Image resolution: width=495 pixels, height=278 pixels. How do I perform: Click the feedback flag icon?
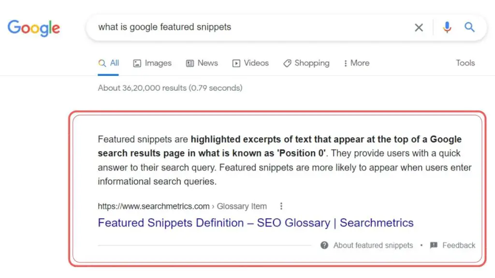point(434,245)
